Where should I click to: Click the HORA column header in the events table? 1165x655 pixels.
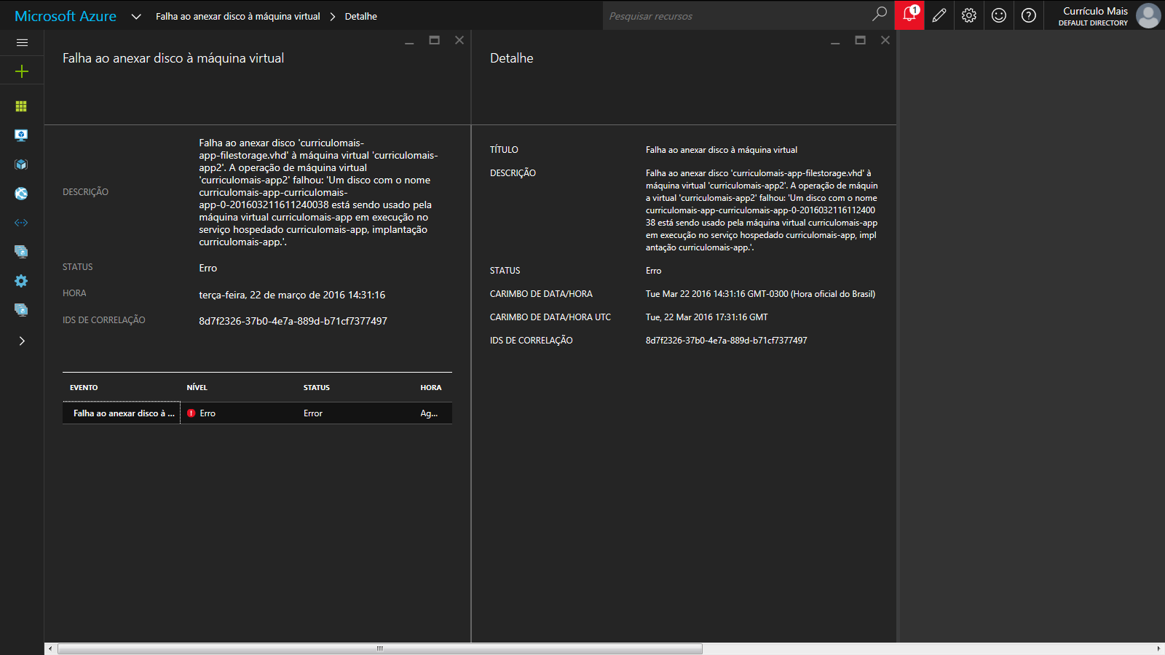click(431, 388)
